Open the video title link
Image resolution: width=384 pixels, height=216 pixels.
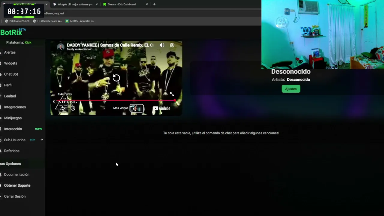[110, 45]
